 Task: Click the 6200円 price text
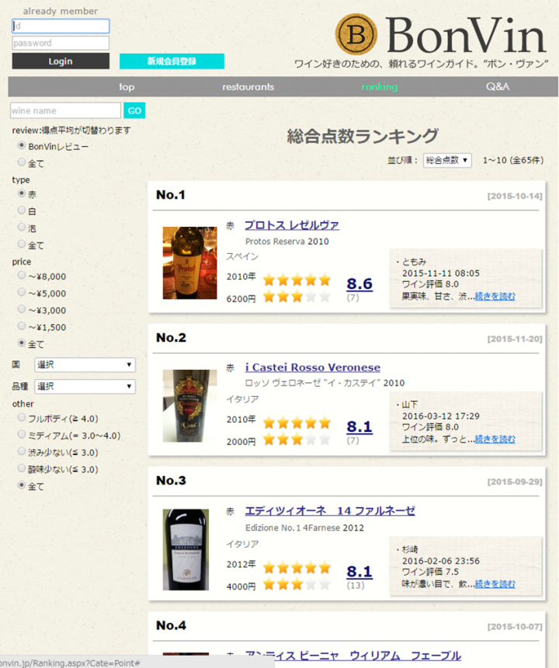point(241,299)
